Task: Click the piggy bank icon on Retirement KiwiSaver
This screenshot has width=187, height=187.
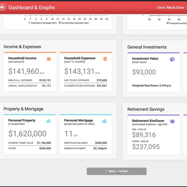Action: tap(172, 121)
